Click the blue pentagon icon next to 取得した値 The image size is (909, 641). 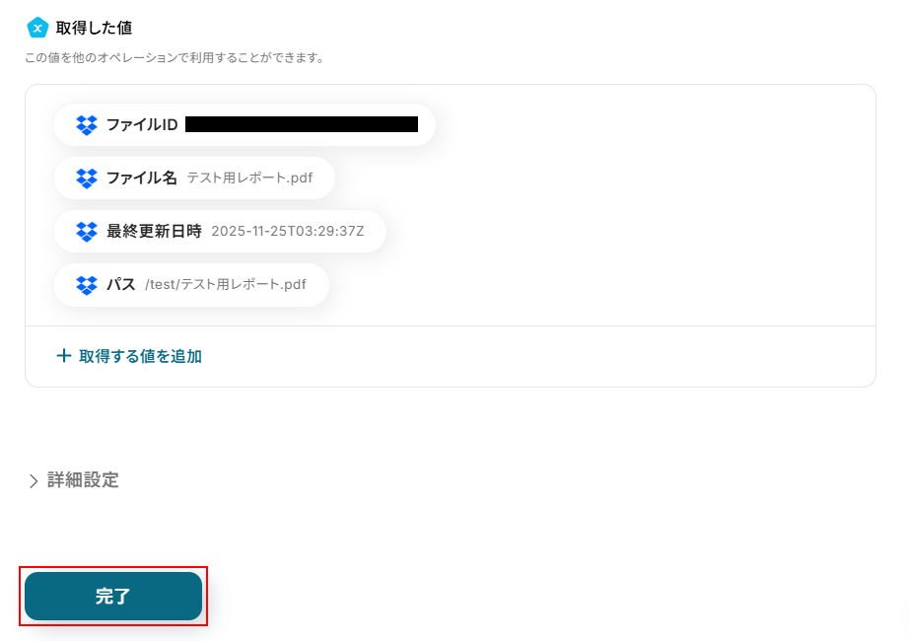[37, 28]
